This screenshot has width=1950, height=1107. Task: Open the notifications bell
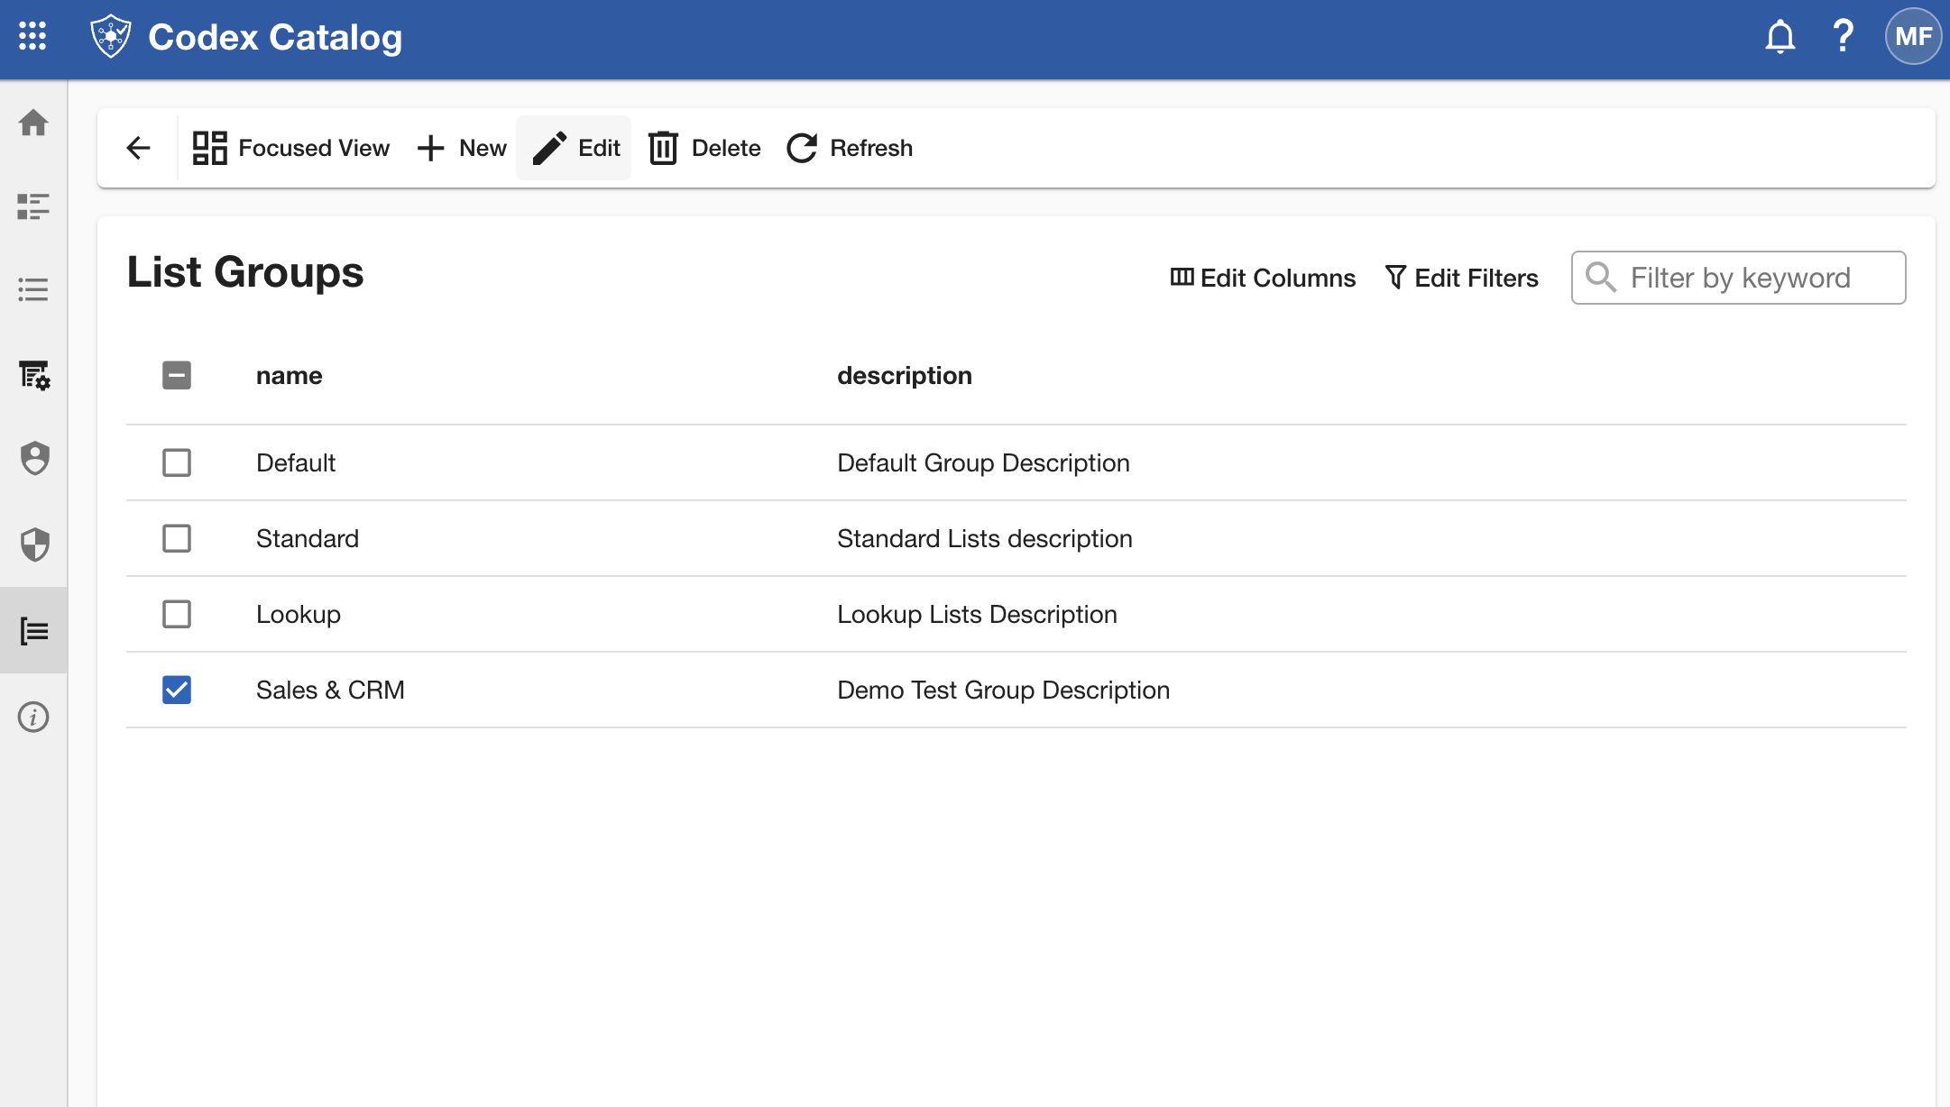click(x=1780, y=36)
